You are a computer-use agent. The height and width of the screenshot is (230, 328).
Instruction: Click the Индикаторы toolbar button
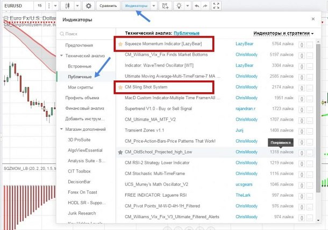137,6
